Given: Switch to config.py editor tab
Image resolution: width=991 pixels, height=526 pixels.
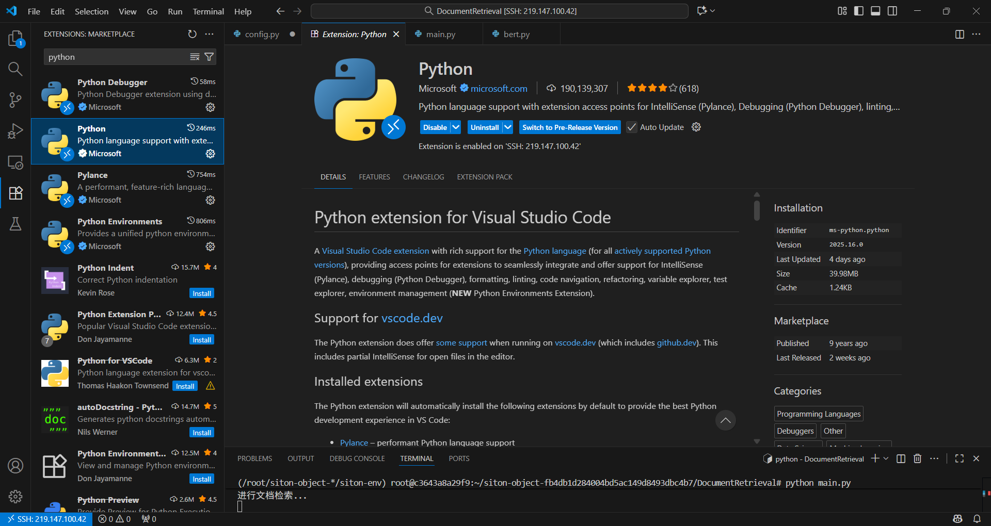Looking at the screenshot, I should pos(263,34).
